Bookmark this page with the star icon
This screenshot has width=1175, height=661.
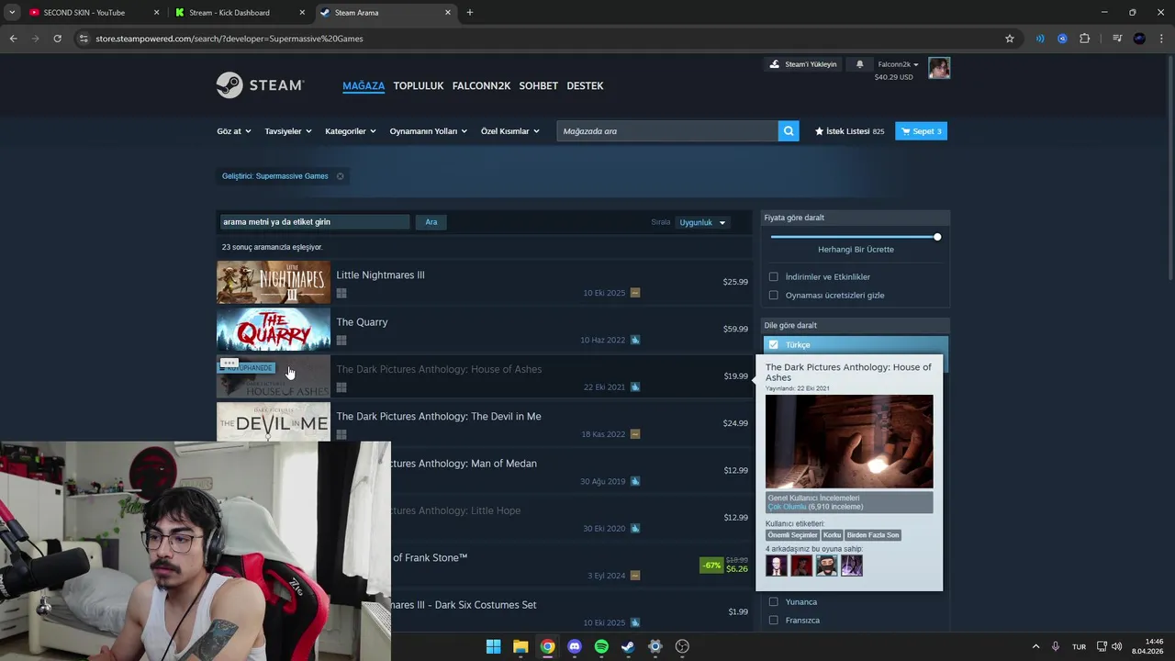(1010, 39)
